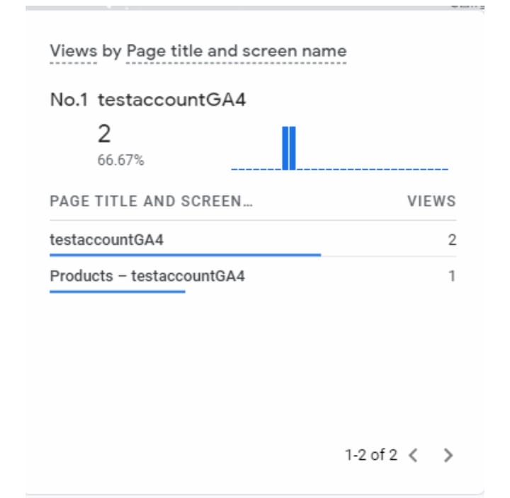Viewport: 510px width, 498px height.
Task: Click the PAGE TITLE AND SCREEN column header
Action: click(x=152, y=201)
